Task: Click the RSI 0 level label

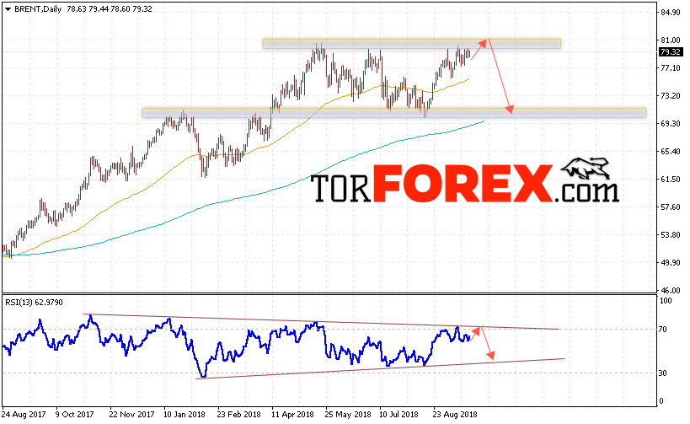Action: click(661, 401)
